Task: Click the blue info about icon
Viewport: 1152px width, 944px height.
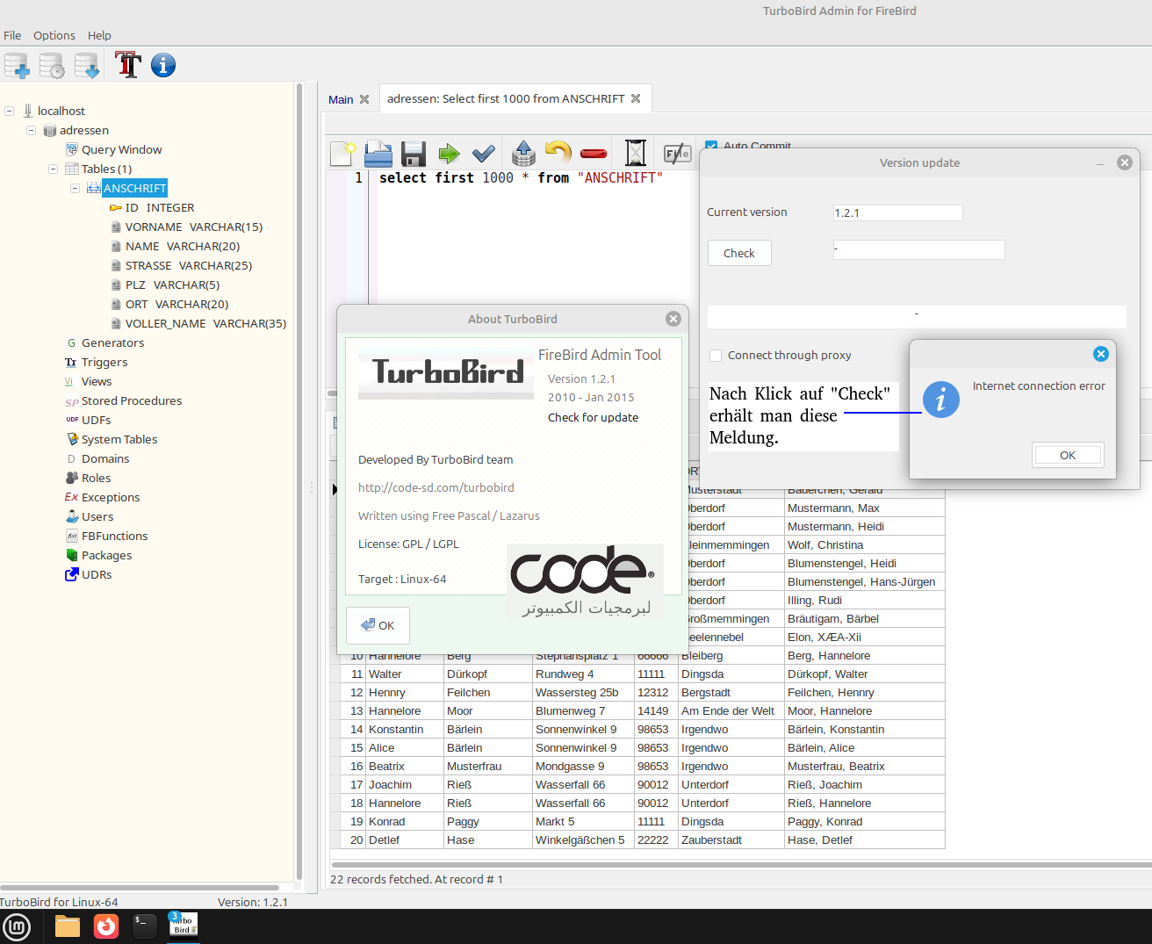Action: [x=163, y=65]
